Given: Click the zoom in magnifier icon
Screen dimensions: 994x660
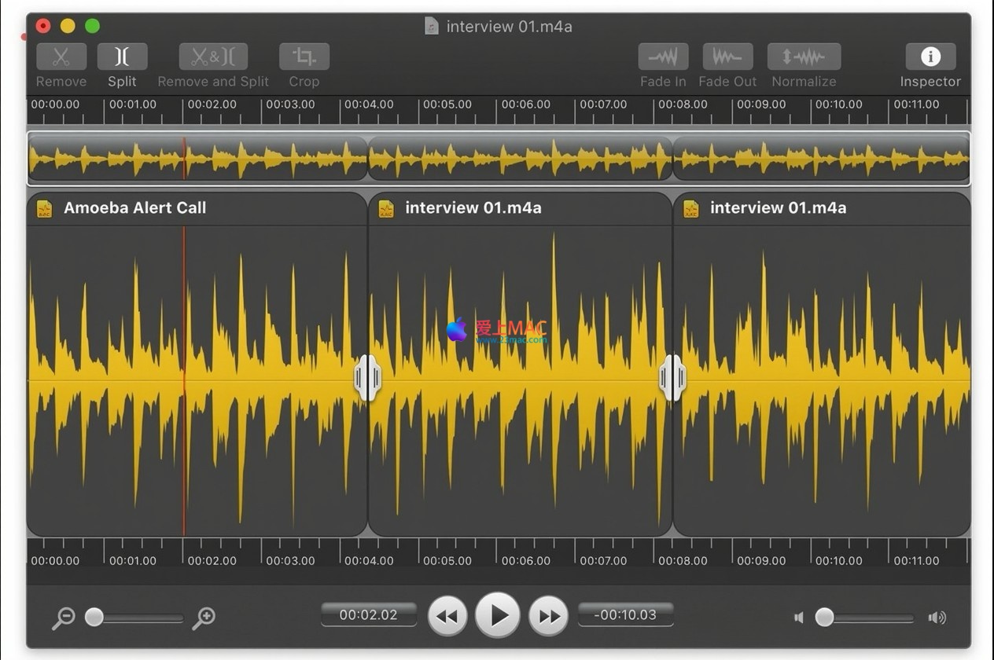Looking at the screenshot, I should pos(204,618).
